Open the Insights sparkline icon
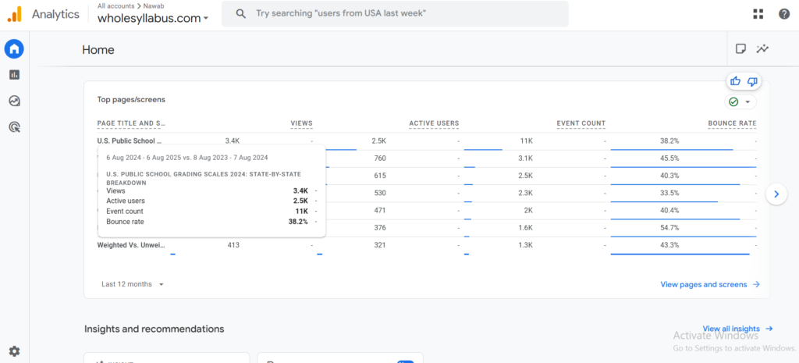This screenshot has height=363, width=799. click(x=763, y=49)
